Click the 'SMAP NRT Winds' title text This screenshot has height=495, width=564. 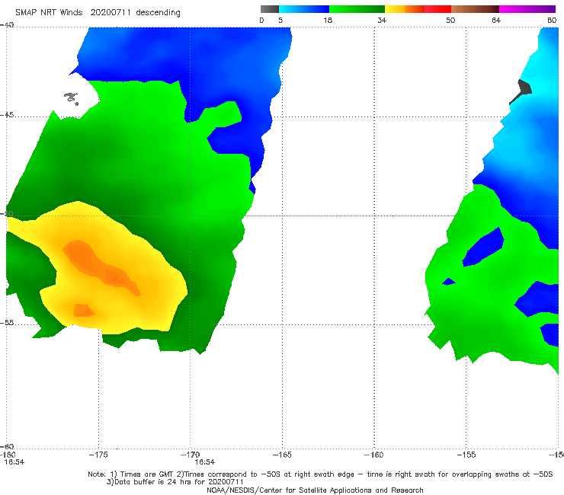[x=49, y=13]
